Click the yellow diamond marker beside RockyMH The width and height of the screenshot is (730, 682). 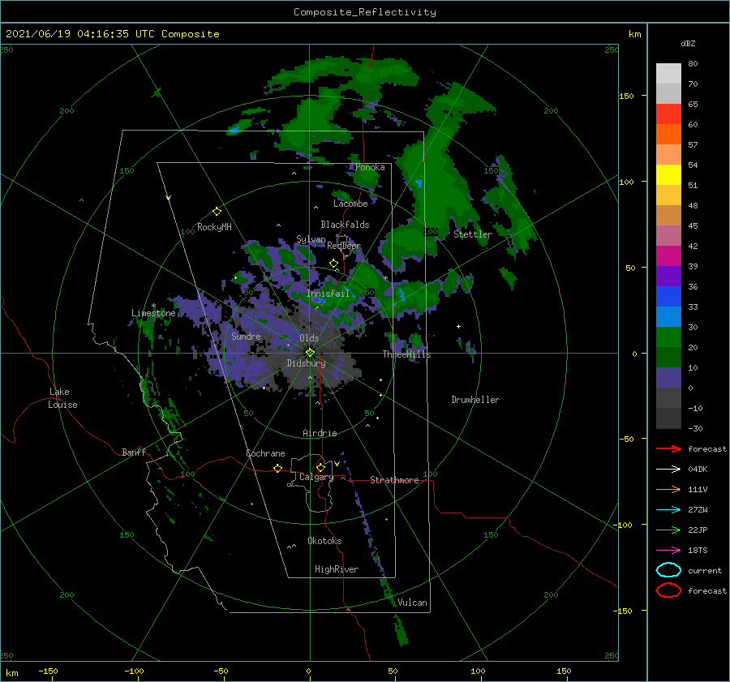[217, 212]
